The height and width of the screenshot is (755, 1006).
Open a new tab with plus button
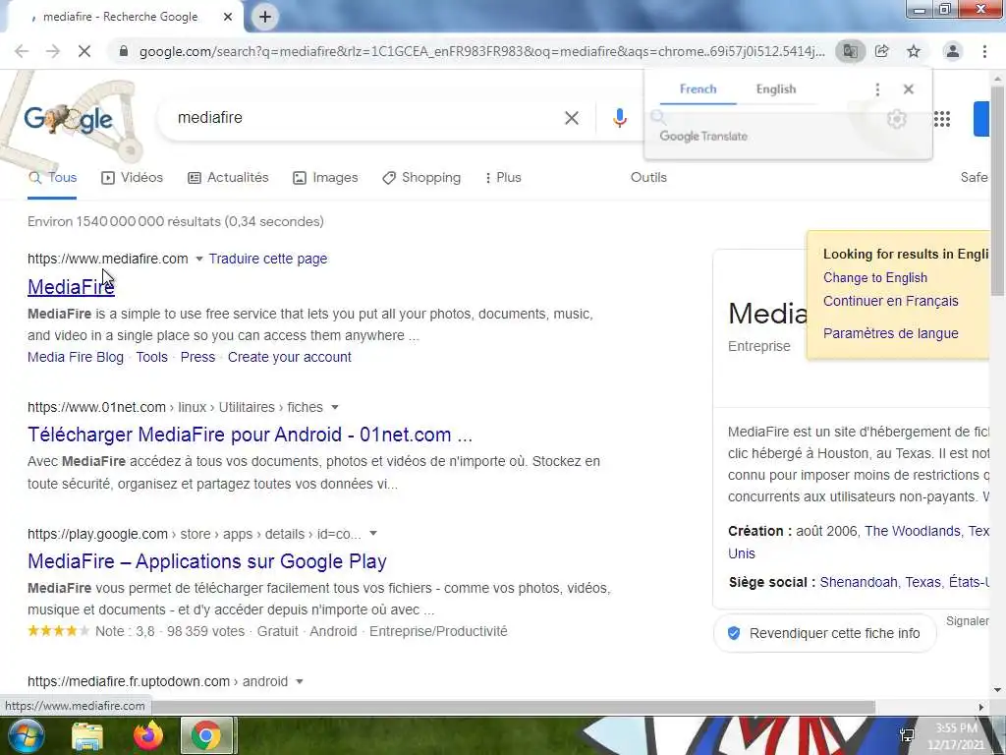pyautogui.click(x=265, y=17)
